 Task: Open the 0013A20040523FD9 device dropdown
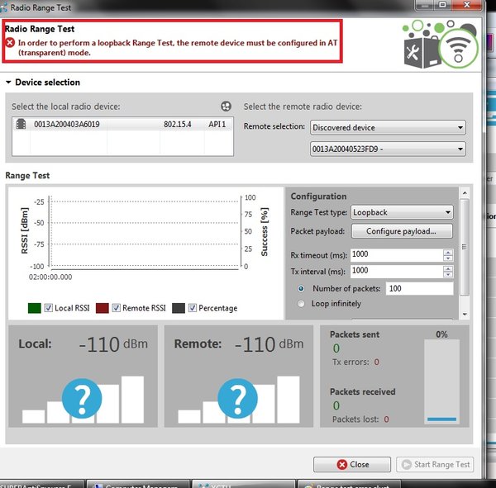coord(388,149)
